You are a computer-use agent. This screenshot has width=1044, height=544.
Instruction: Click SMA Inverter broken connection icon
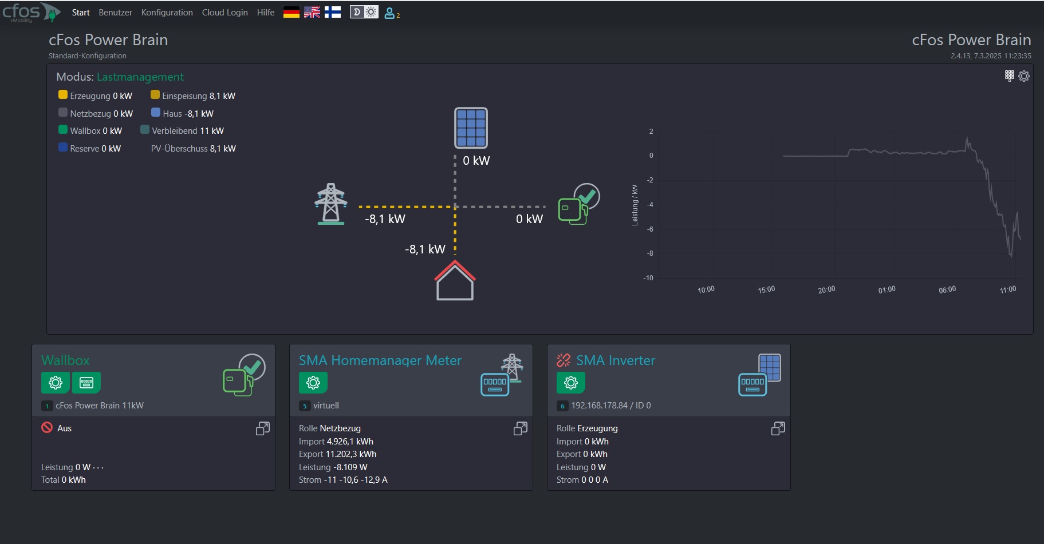click(564, 360)
